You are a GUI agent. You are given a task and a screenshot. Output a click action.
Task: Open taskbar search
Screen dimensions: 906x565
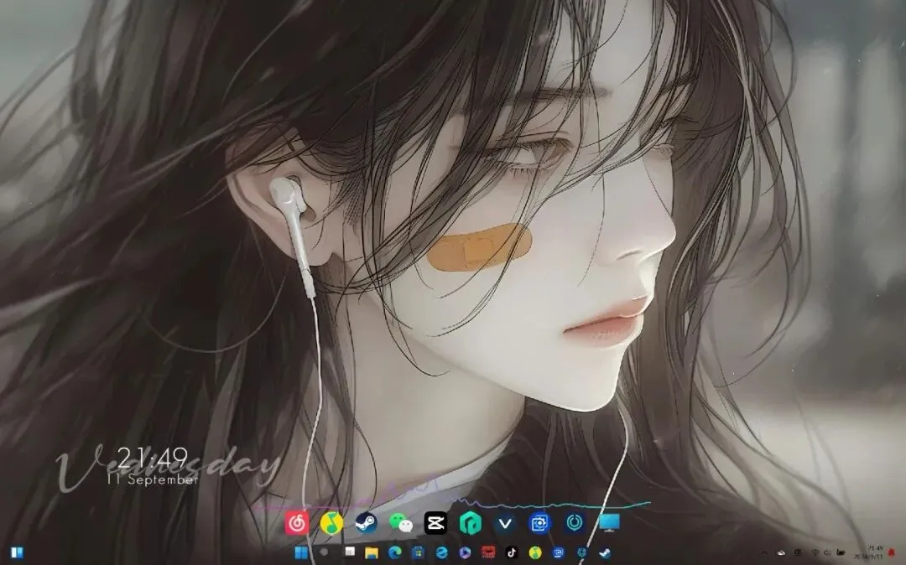coord(324,552)
